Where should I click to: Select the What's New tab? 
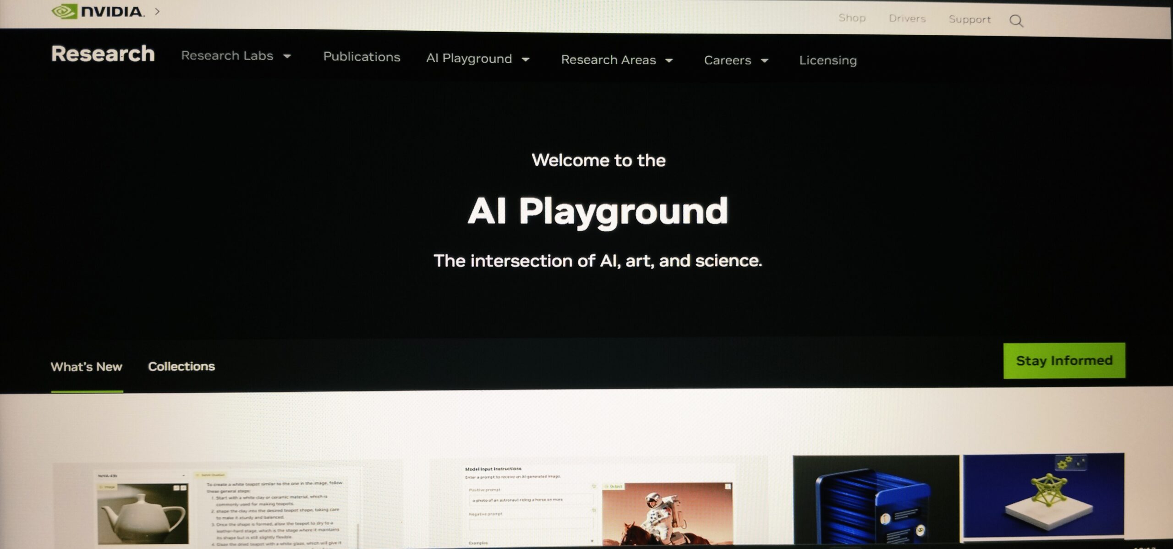(x=87, y=367)
